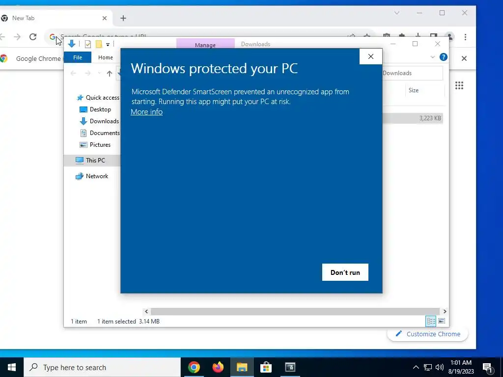Expand the Customize Quick Access Toolbar dropdown

[108, 45]
